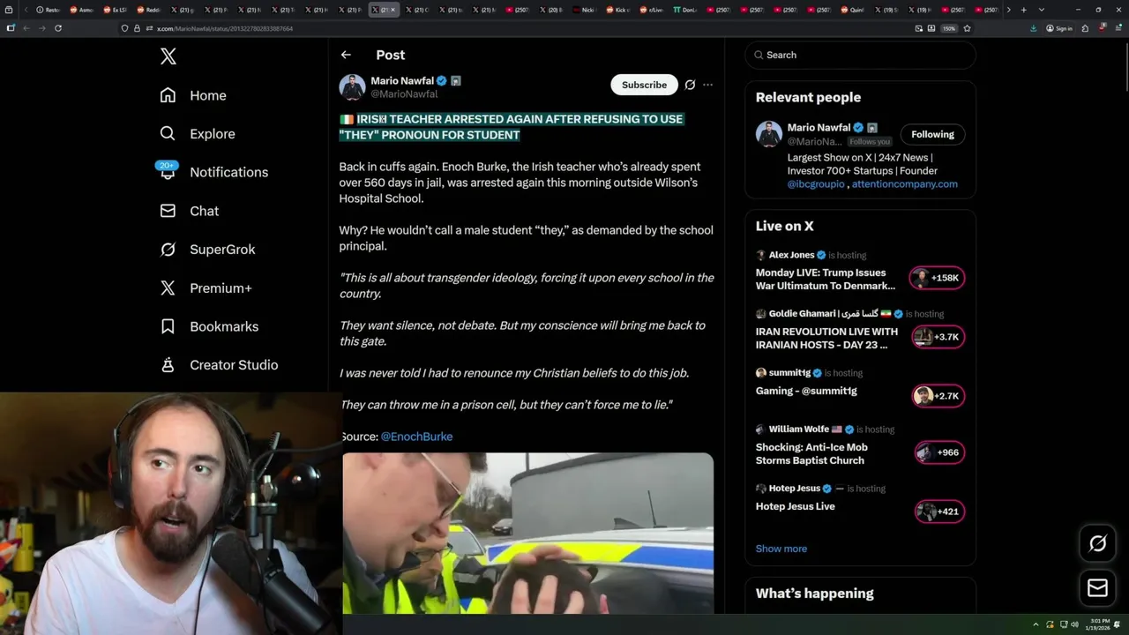1129x635 pixels.
Task: Join Goldie Ghamari live, +3.7K listeners
Action: tap(938, 337)
